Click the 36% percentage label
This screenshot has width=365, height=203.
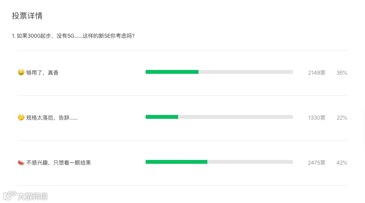[x=342, y=73]
